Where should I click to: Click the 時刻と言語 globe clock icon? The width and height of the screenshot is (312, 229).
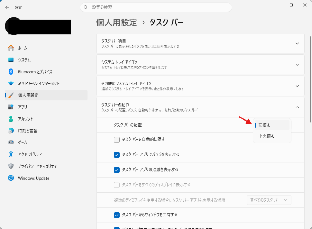11,131
